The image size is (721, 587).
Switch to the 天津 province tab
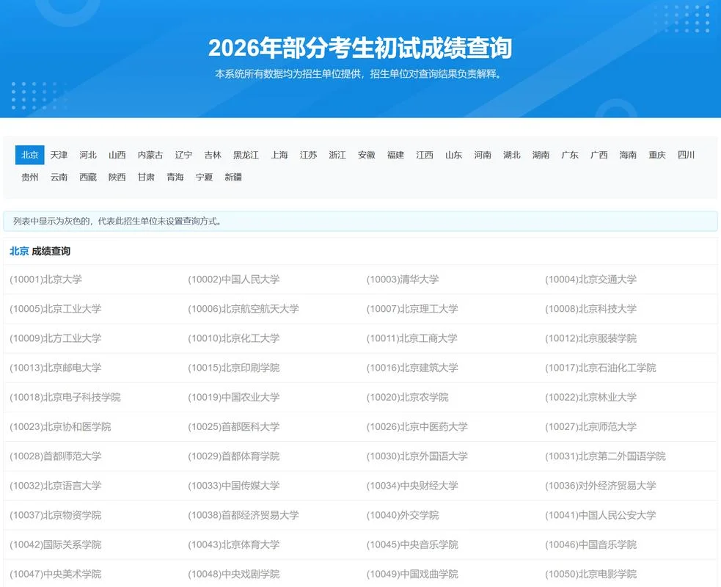click(x=59, y=155)
